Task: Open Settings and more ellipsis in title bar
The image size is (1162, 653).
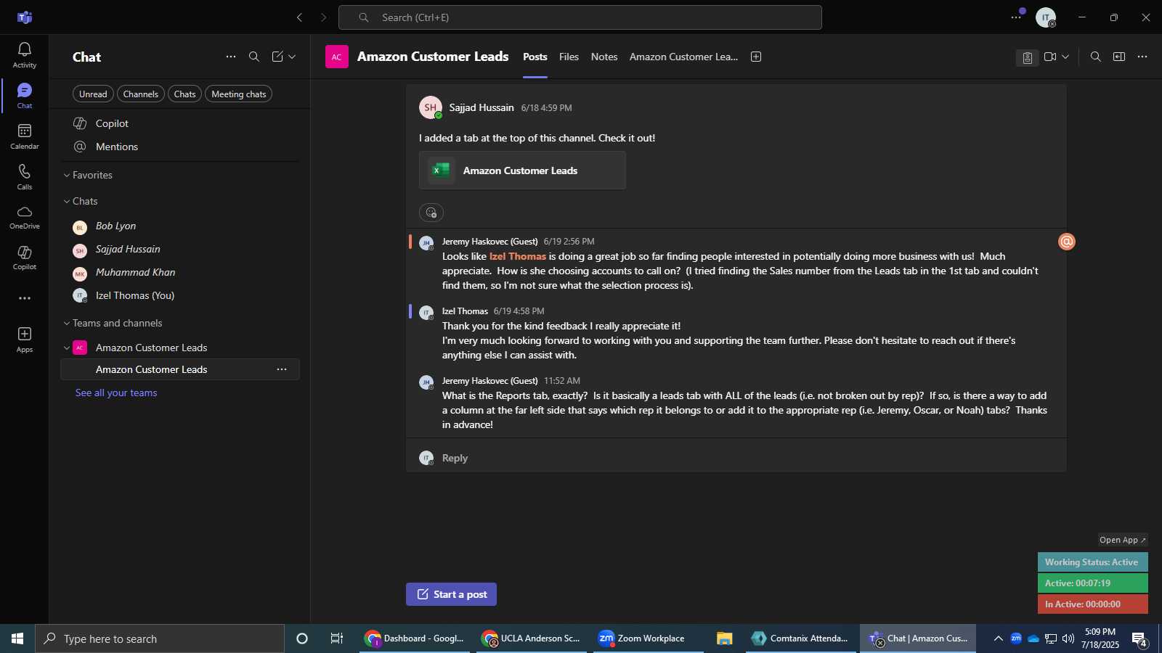Action: click(1016, 17)
